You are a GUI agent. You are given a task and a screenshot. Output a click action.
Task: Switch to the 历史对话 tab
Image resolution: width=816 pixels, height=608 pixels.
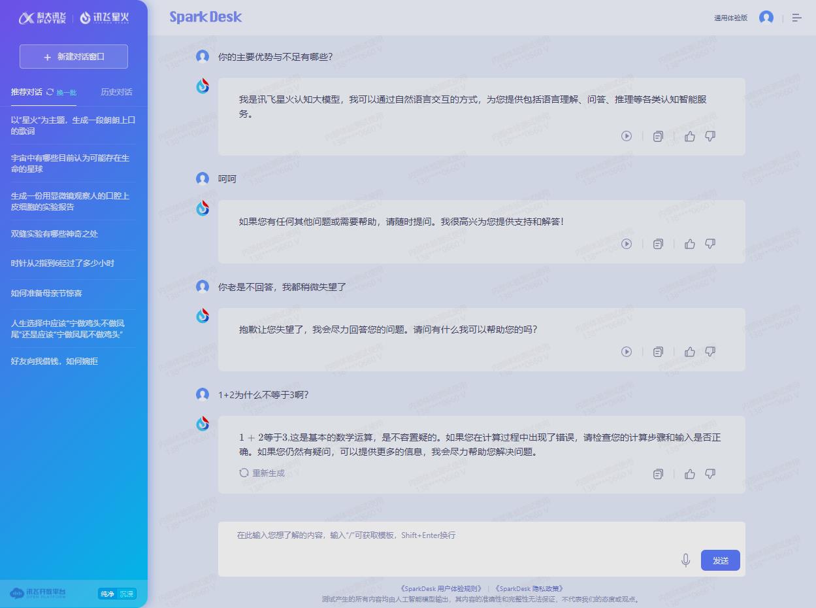(116, 92)
